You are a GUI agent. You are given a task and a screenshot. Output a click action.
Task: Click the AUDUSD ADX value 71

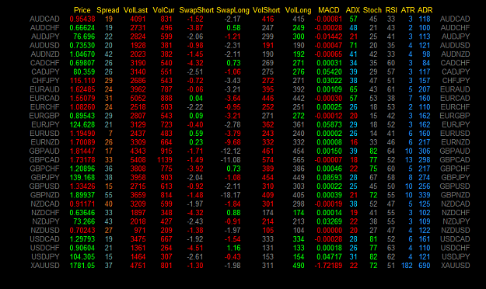[x=353, y=46]
